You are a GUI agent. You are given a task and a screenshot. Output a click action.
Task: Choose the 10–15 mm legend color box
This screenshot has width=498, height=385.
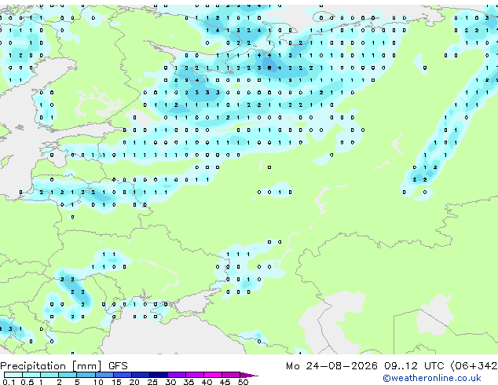pos(104,375)
